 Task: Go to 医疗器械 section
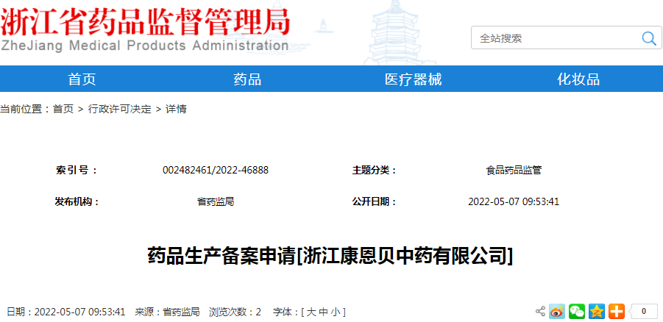click(413, 79)
